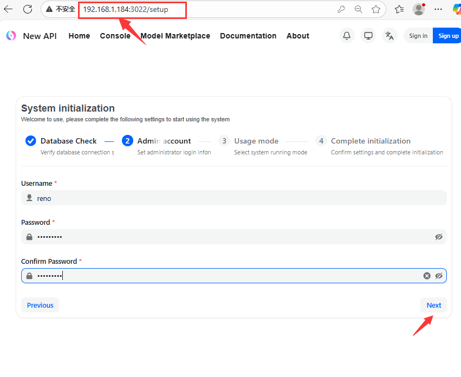Click the Sign up button
The image size is (461, 377).
[x=447, y=36]
